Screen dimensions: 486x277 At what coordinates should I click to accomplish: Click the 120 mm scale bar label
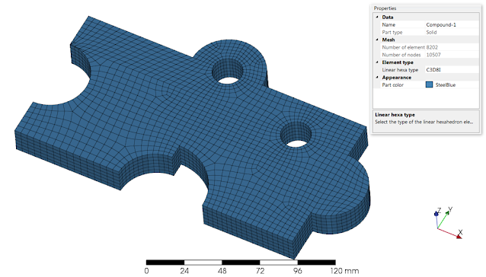(344, 271)
